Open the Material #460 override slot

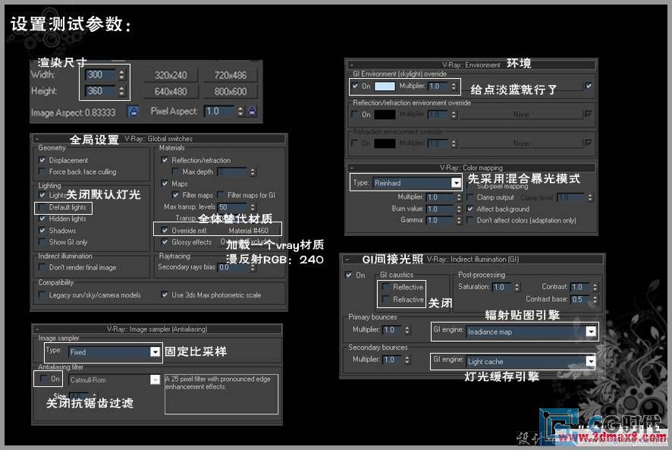click(249, 231)
